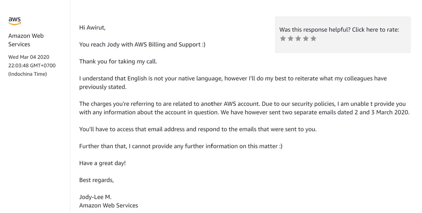Select 'Thank you for taking my call.'
Viewport: 422px width, 213px height.
(x=118, y=61)
